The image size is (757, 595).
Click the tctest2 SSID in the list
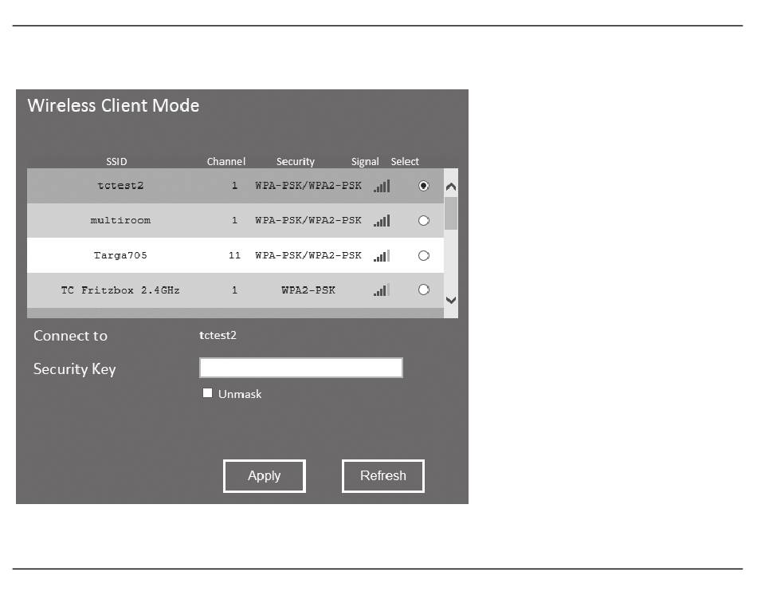pos(120,186)
